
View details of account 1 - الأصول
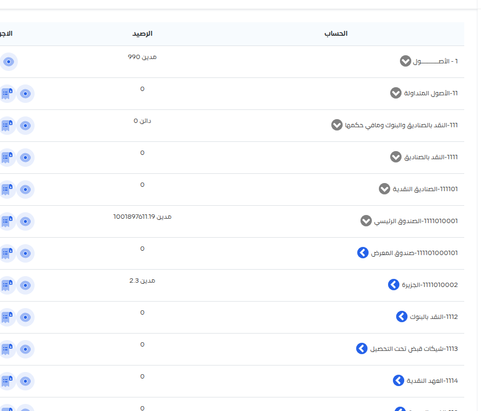(x=9, y=62)
